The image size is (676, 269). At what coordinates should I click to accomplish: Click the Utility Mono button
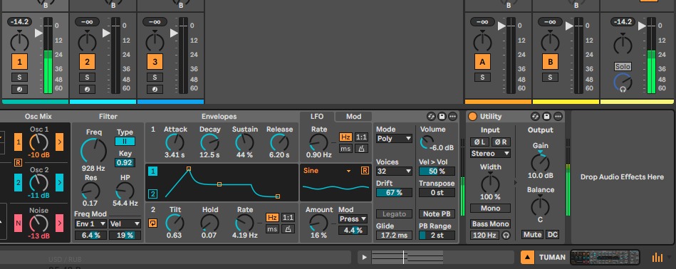[490, 209]
